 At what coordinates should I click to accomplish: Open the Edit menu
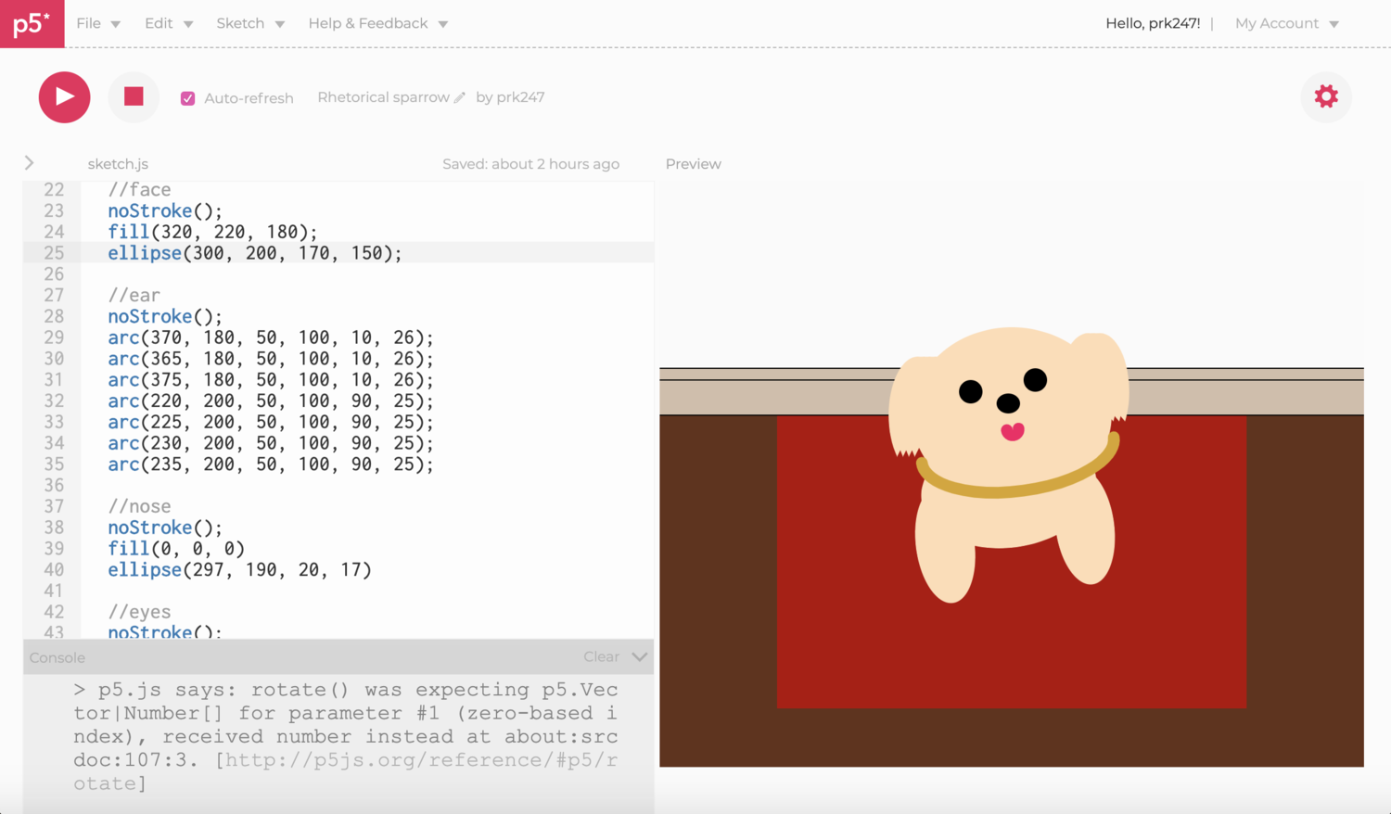168,23
